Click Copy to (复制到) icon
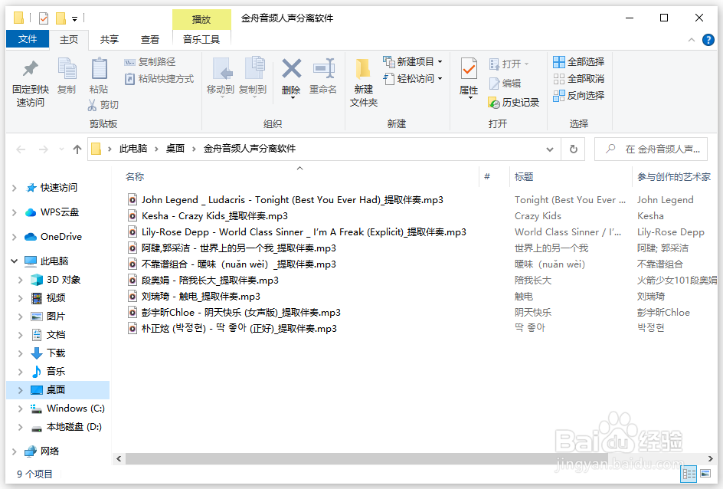 (253, 77)
